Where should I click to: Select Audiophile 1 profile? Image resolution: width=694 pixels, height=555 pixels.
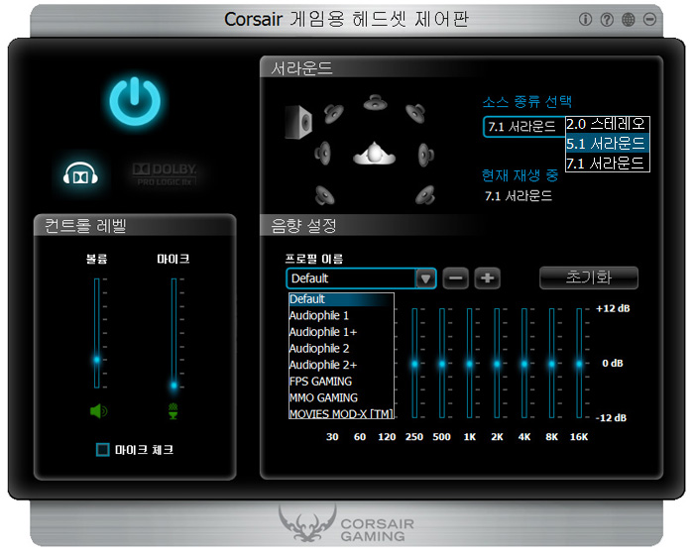pos(341,315)
